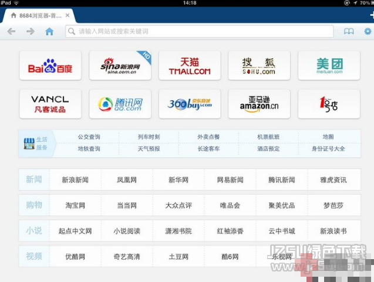Open browser settings gear

[x=368, y=31]
